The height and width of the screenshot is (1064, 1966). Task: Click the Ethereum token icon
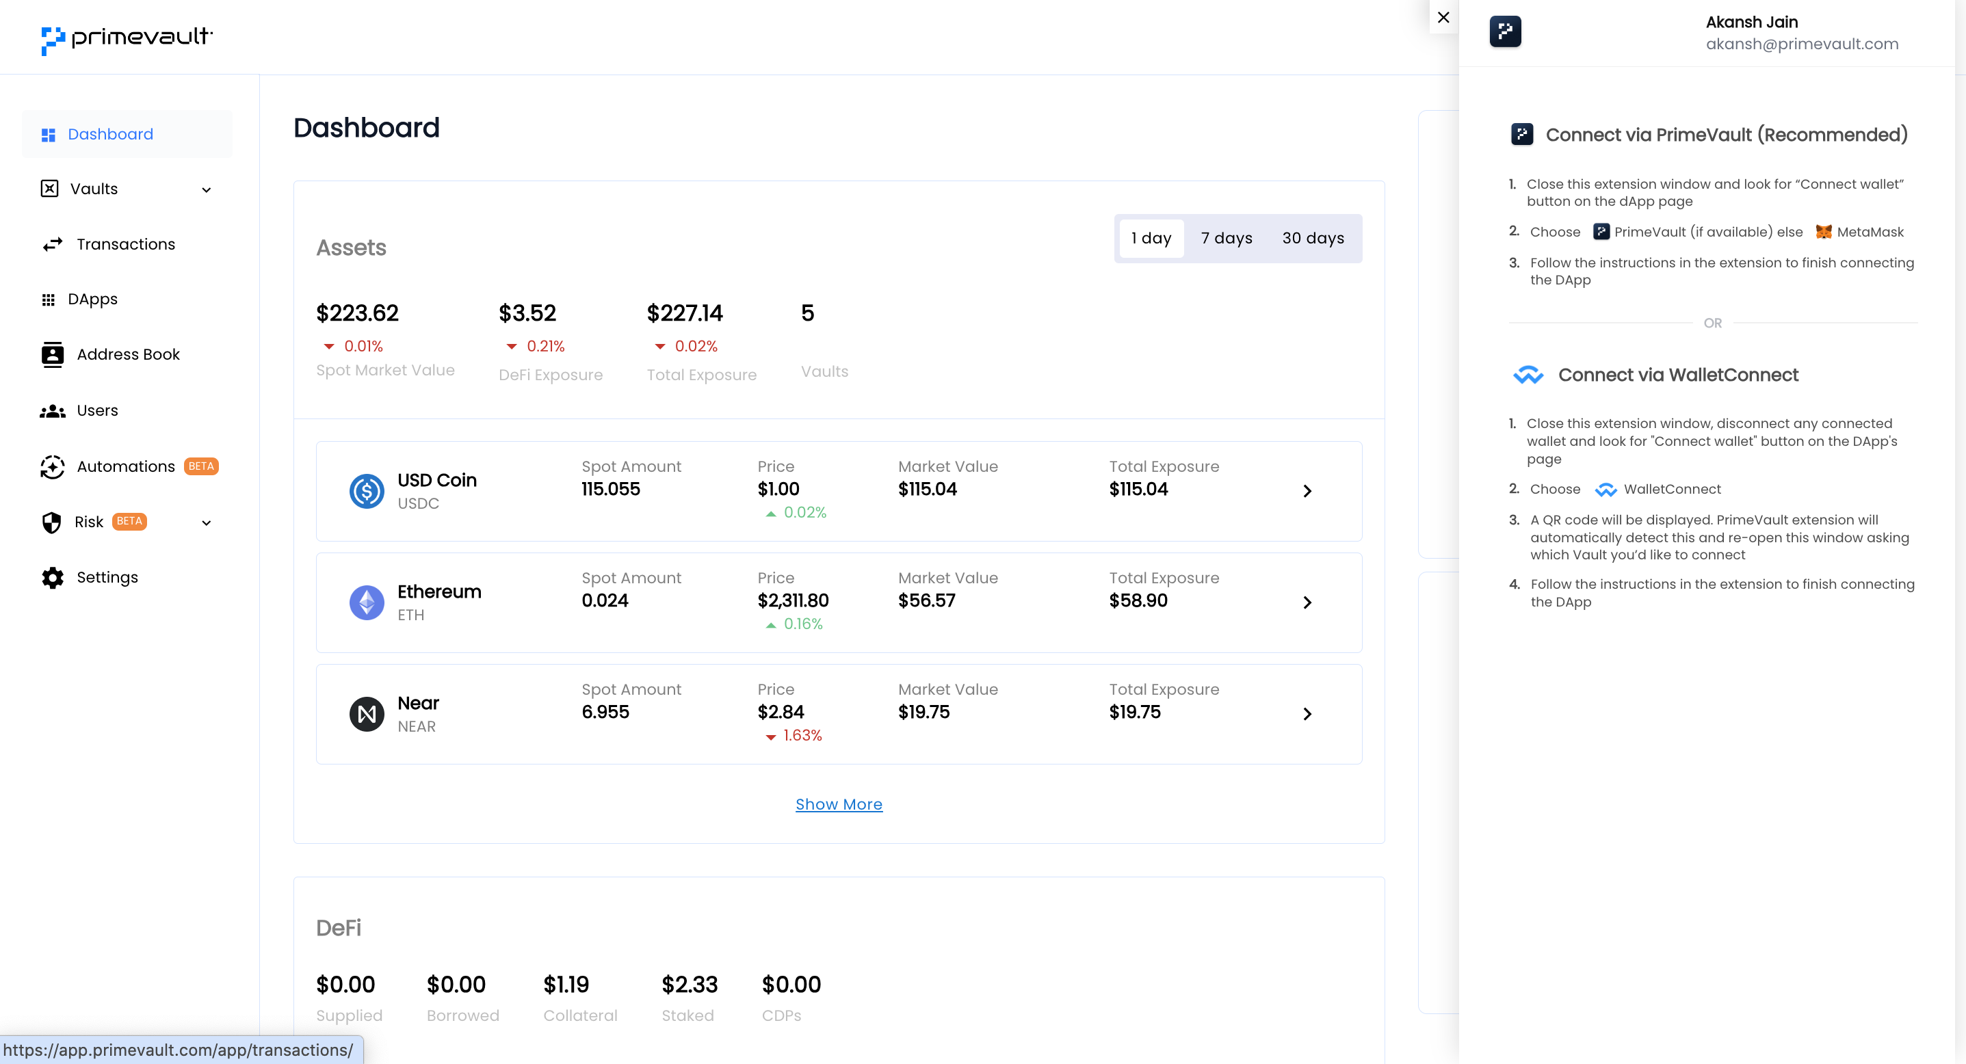pos(367,602)
